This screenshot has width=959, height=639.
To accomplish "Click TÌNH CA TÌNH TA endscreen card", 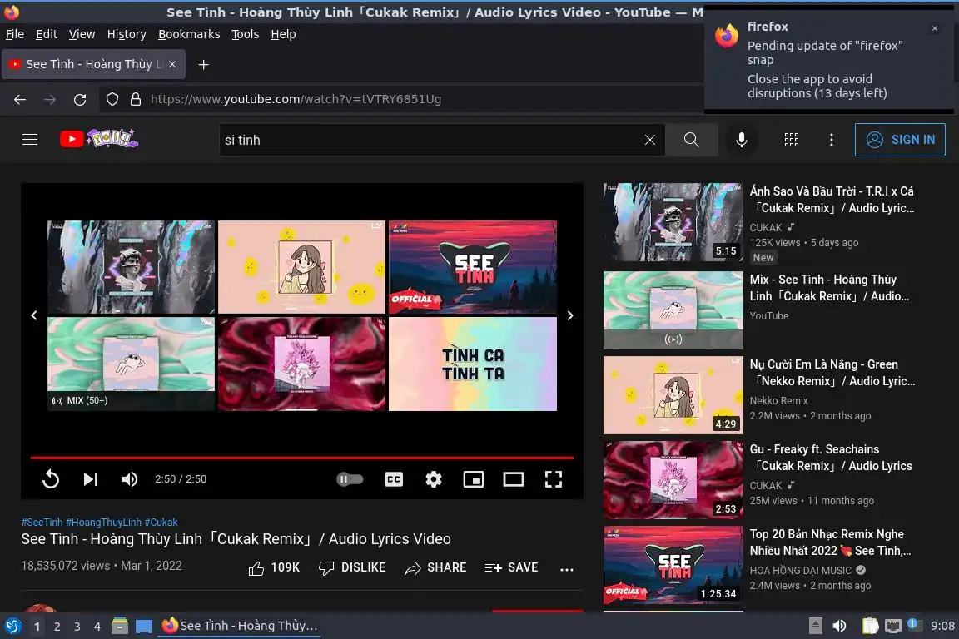I will click(473, 364).
